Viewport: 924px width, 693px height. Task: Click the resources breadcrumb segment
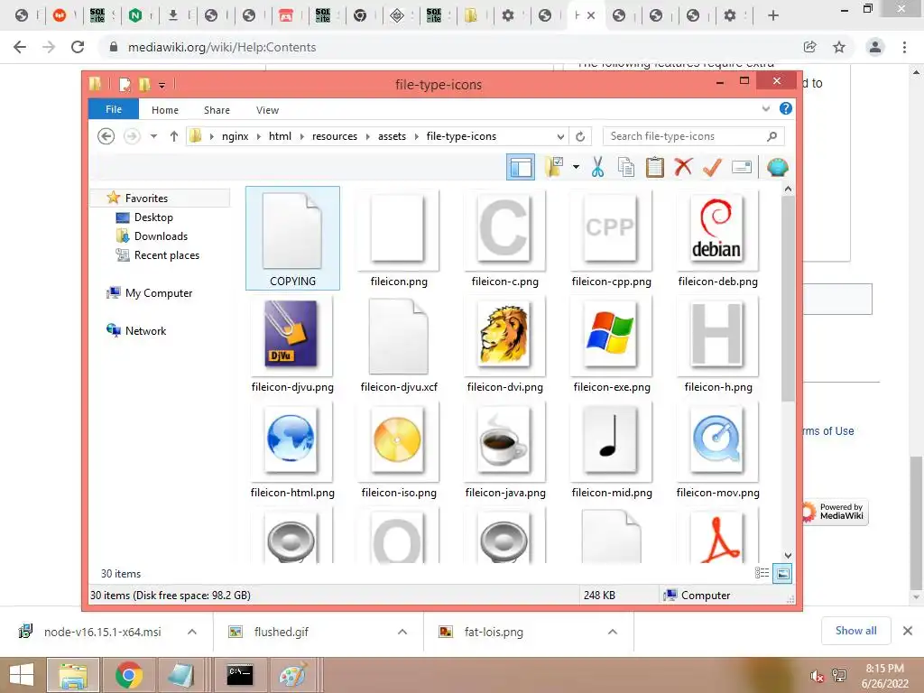click(x=335, y=136)
